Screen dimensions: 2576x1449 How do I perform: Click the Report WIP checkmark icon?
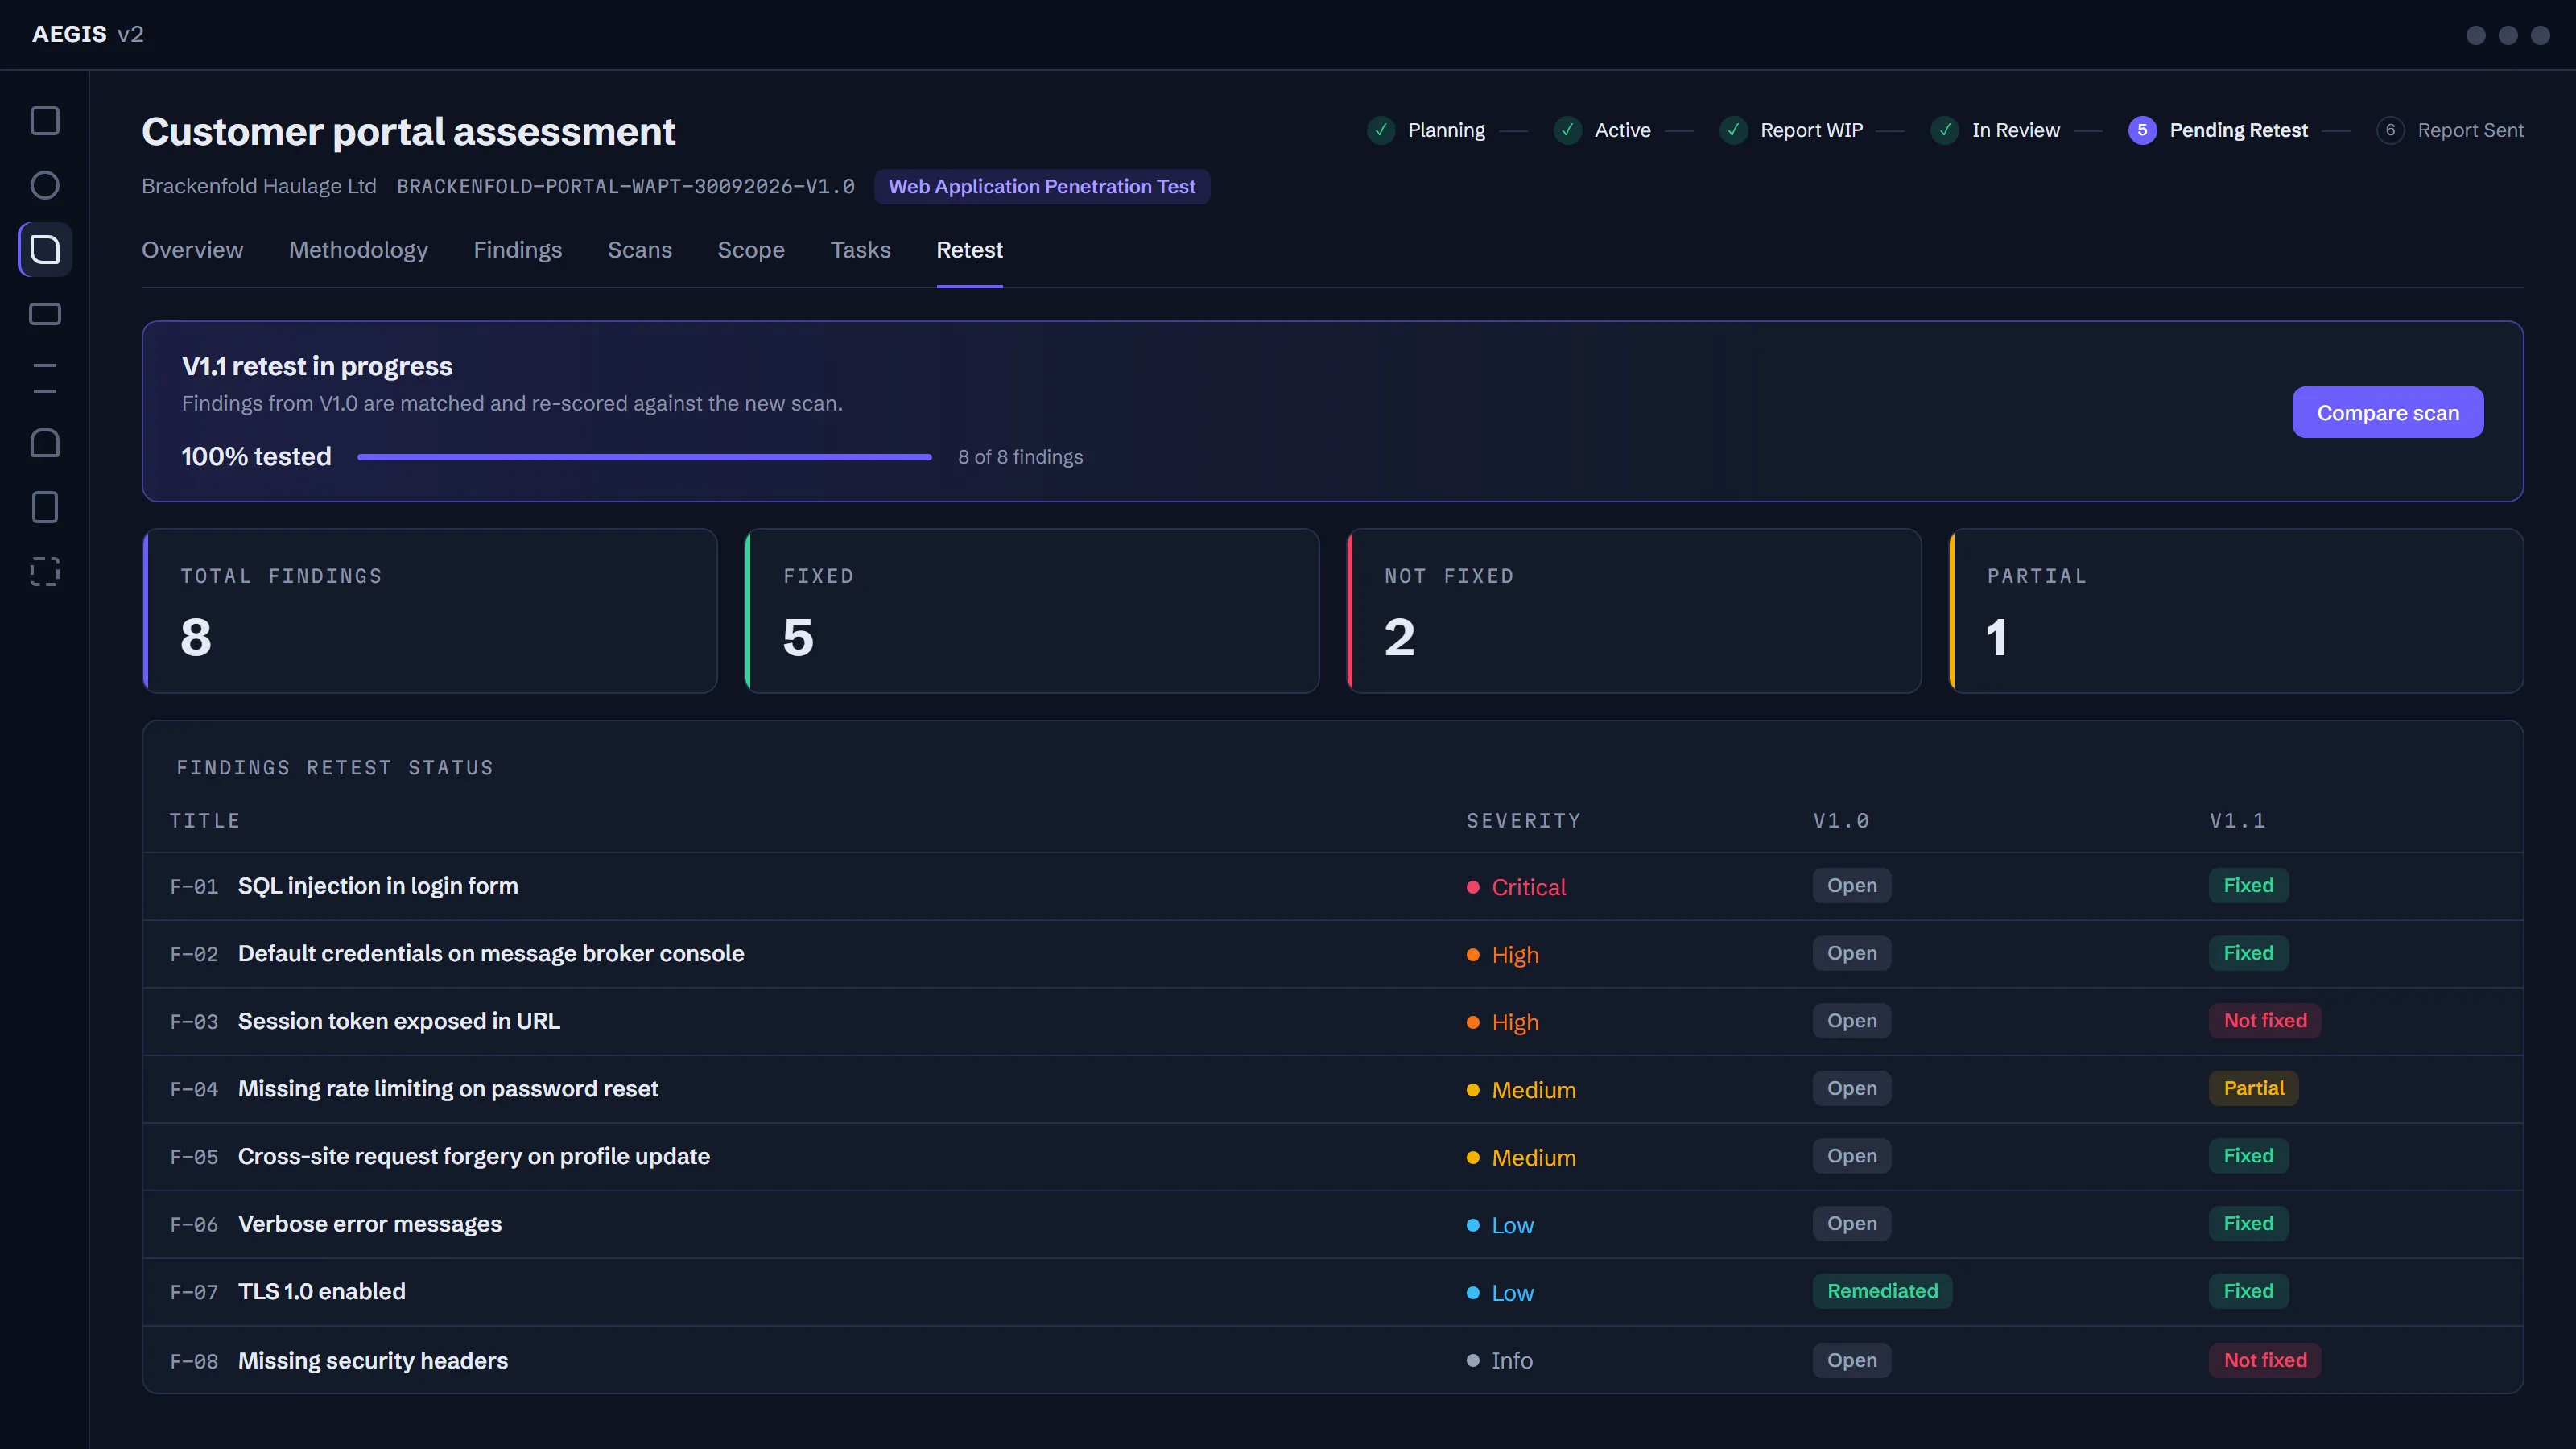1733,130
